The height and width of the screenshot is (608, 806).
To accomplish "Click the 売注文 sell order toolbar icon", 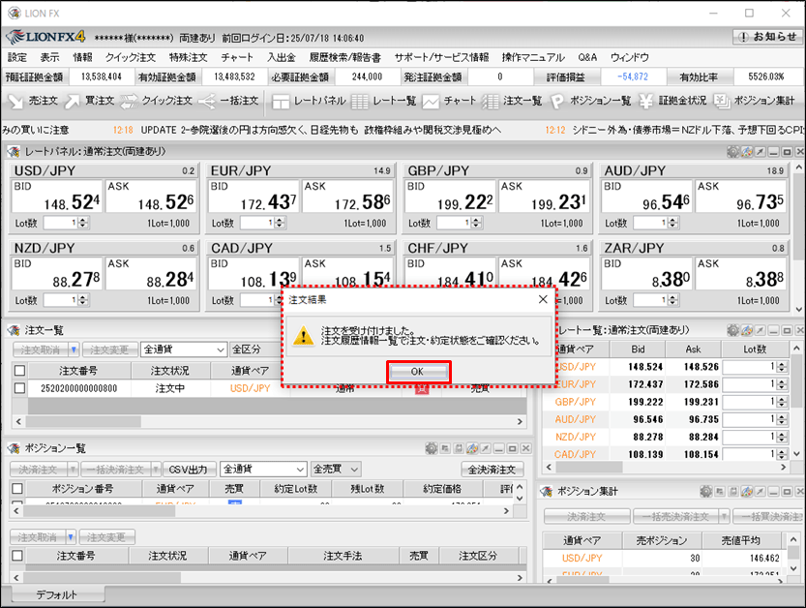I will (x=32, y=101).
